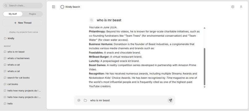Switch to the My Stuff tab
Viewport: 249px width, 111px height.
coord(13,14)
